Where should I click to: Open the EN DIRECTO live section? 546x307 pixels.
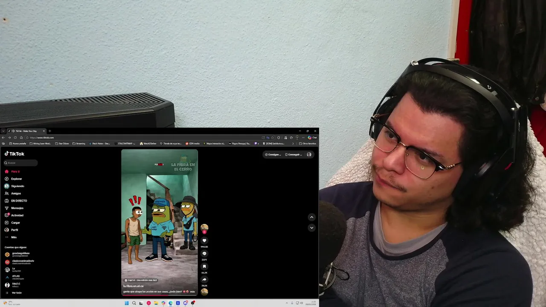click(16, 200)
